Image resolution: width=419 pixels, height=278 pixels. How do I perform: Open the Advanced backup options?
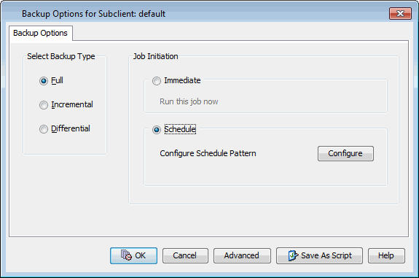[242, 255]
